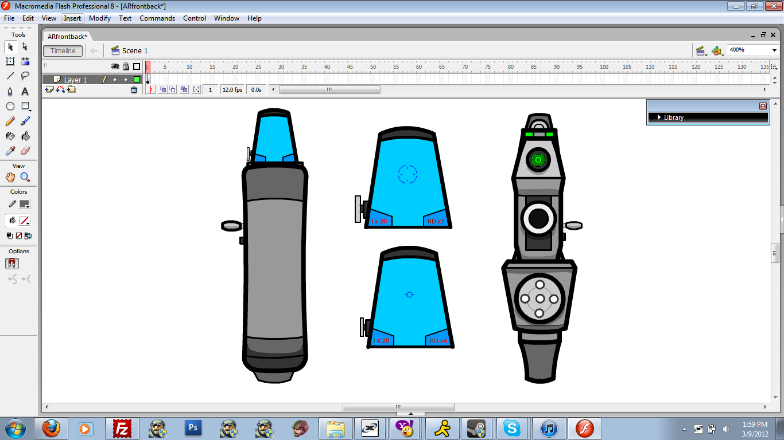The image size is (784, 440).
Task: Toggle the Snap to Objects magnet
Action: click(12, 264)
